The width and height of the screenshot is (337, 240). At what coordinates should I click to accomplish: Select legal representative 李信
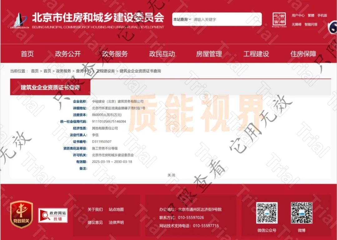95,135
